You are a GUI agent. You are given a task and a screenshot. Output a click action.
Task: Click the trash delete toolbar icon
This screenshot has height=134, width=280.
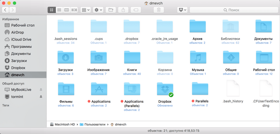point(158,10)
